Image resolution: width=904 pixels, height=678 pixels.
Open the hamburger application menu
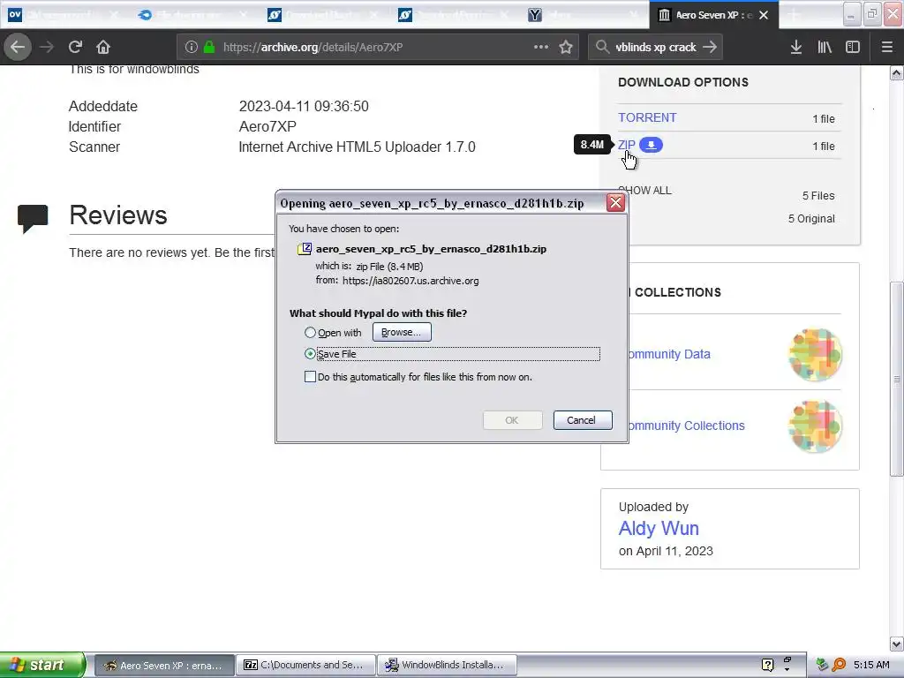pos(887,48)
